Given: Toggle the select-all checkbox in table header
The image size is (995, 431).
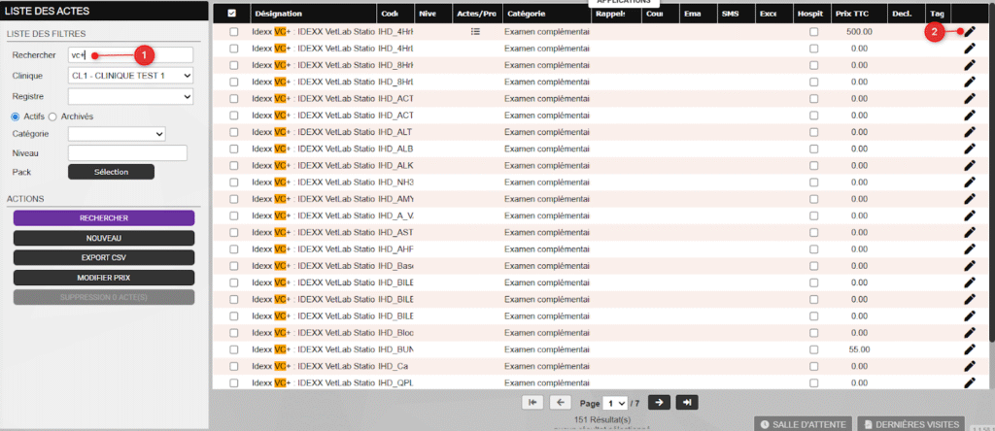Looking at the screenshot, I should 231,14.
